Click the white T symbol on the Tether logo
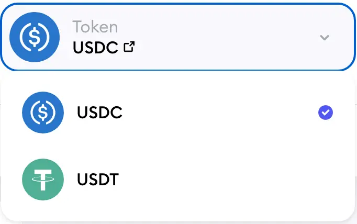Screen dimensions: 357x224 43,180
